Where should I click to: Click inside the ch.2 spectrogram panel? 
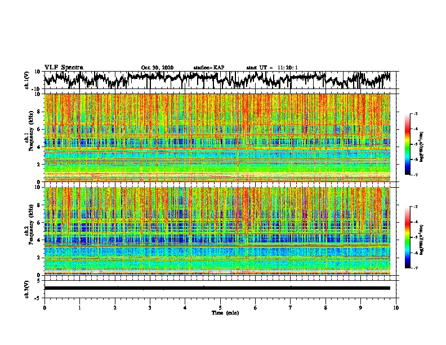tap(217, 231)
